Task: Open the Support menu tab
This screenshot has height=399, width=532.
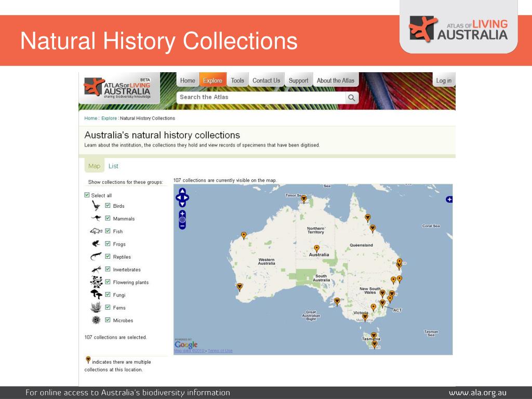Action: coord(299,81)
